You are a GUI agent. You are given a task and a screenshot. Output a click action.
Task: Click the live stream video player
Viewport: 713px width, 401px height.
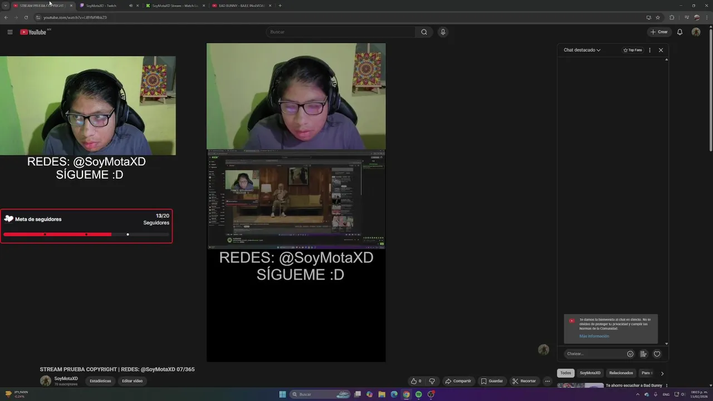coord(296,203)
